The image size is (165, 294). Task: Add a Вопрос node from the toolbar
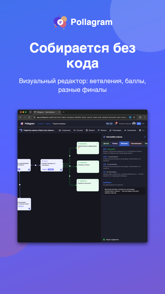[x=90, y=130]
